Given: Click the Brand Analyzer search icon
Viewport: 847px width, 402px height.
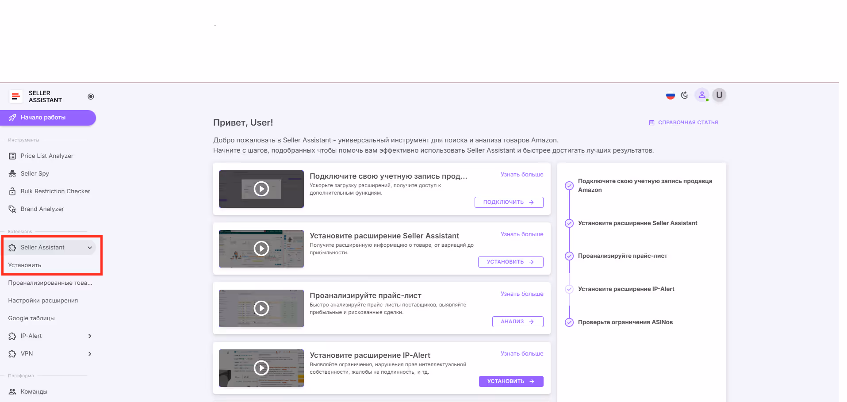Looking at the screenshot, I should point(12,209).
